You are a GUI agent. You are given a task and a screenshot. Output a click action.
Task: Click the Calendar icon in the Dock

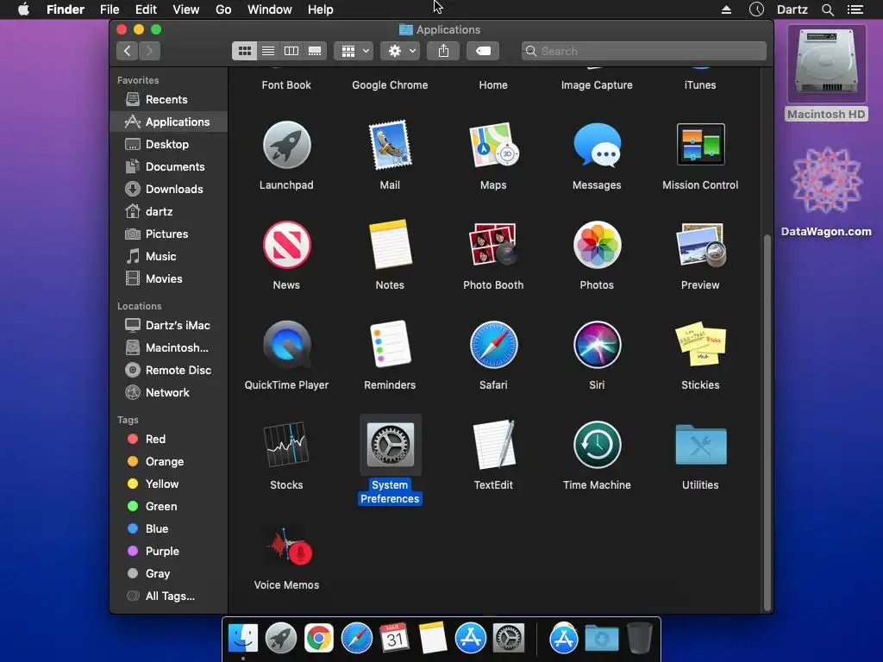pyautogui.click(x=394, y=639)
